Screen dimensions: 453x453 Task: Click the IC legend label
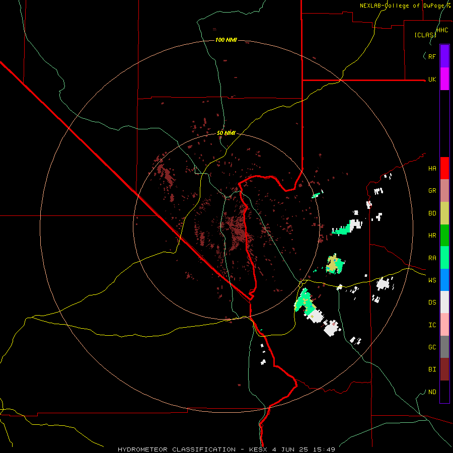click(x=432, y=325)
